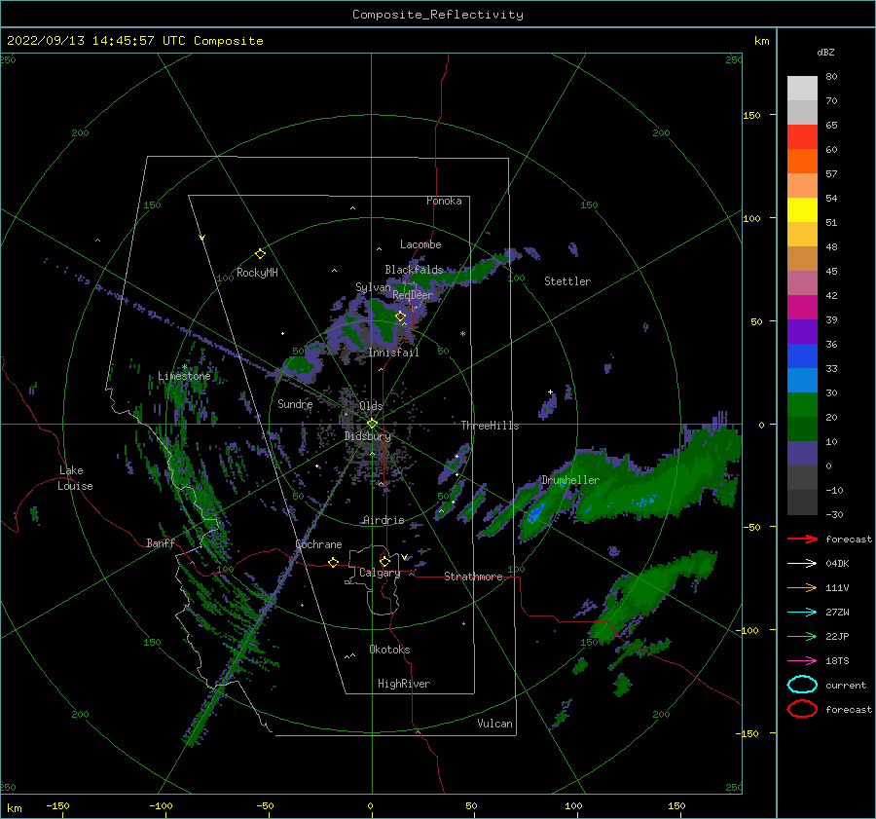876x819 pixels.
Task: Click the Calgary city label
Action: pos(380,573)
